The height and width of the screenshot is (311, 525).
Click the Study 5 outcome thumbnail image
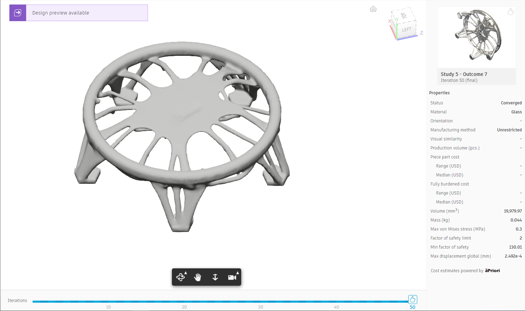pyautogui.click(x=477, y=37)
